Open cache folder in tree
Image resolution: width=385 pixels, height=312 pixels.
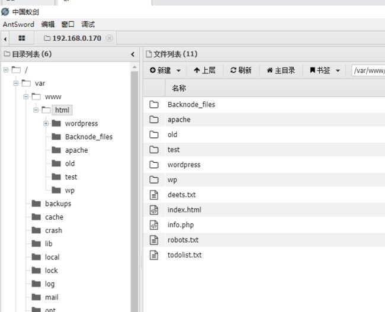(x=54, y=217)
